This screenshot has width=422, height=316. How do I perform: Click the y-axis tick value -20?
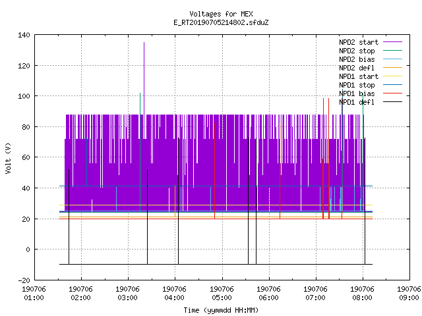click(x=24, y=280)
